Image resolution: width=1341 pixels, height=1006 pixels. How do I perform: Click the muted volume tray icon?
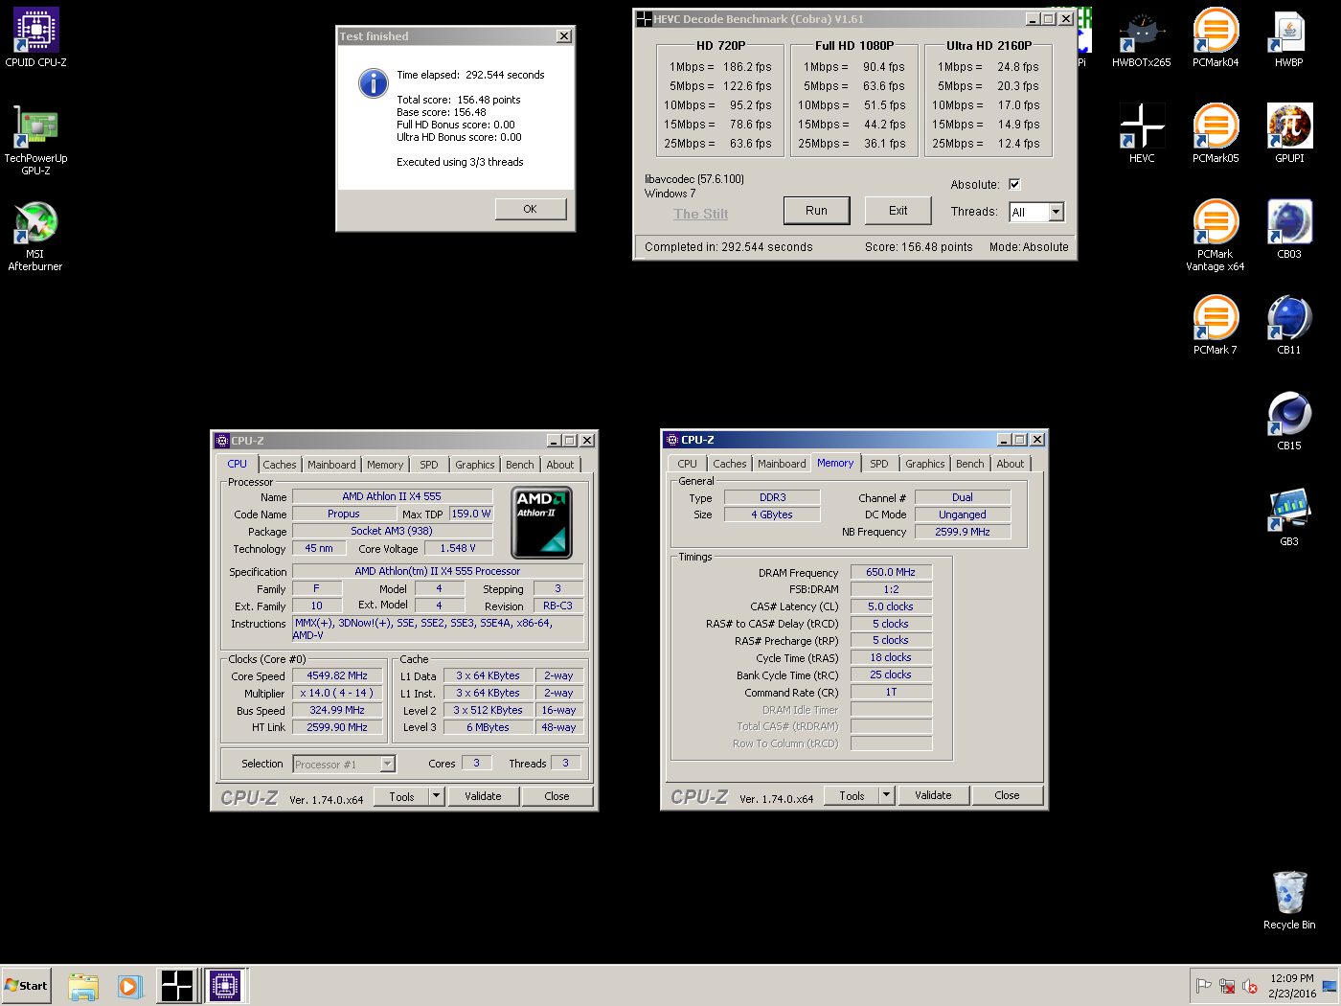click(1250, 986)
